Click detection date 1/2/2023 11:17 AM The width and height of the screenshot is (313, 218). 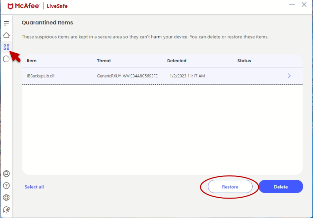(x=187, y=76)
